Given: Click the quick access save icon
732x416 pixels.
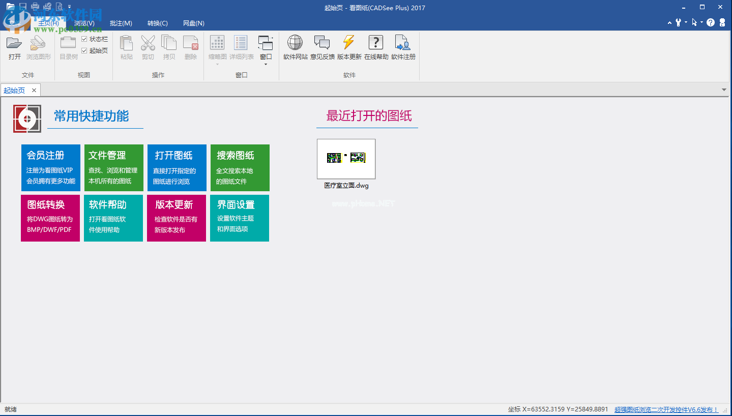Looking at the screenshot, I should [23, 7].
